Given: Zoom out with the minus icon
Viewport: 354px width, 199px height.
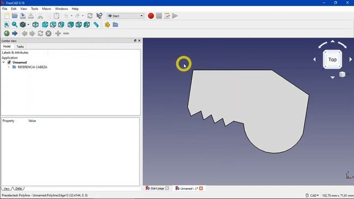Looking at the screenshot, I should [x=66, y=33].
